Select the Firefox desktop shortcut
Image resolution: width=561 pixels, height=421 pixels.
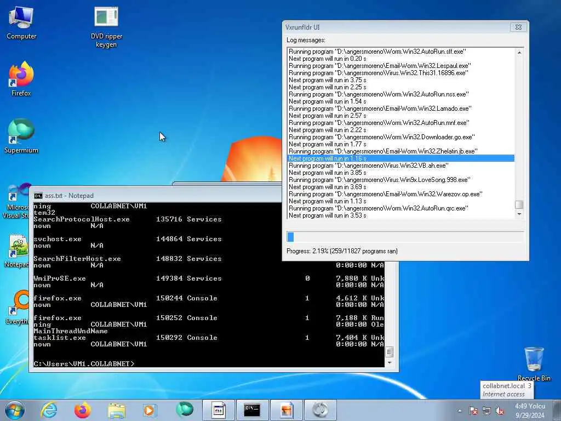pyautogui.click(x=21, y=79)
